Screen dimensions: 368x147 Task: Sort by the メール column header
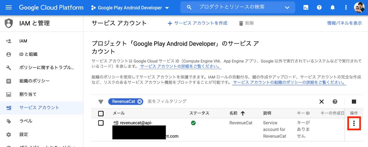point(119,113)
